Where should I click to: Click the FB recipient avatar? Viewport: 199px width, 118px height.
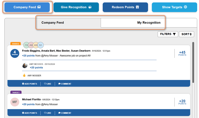point(26,45)
